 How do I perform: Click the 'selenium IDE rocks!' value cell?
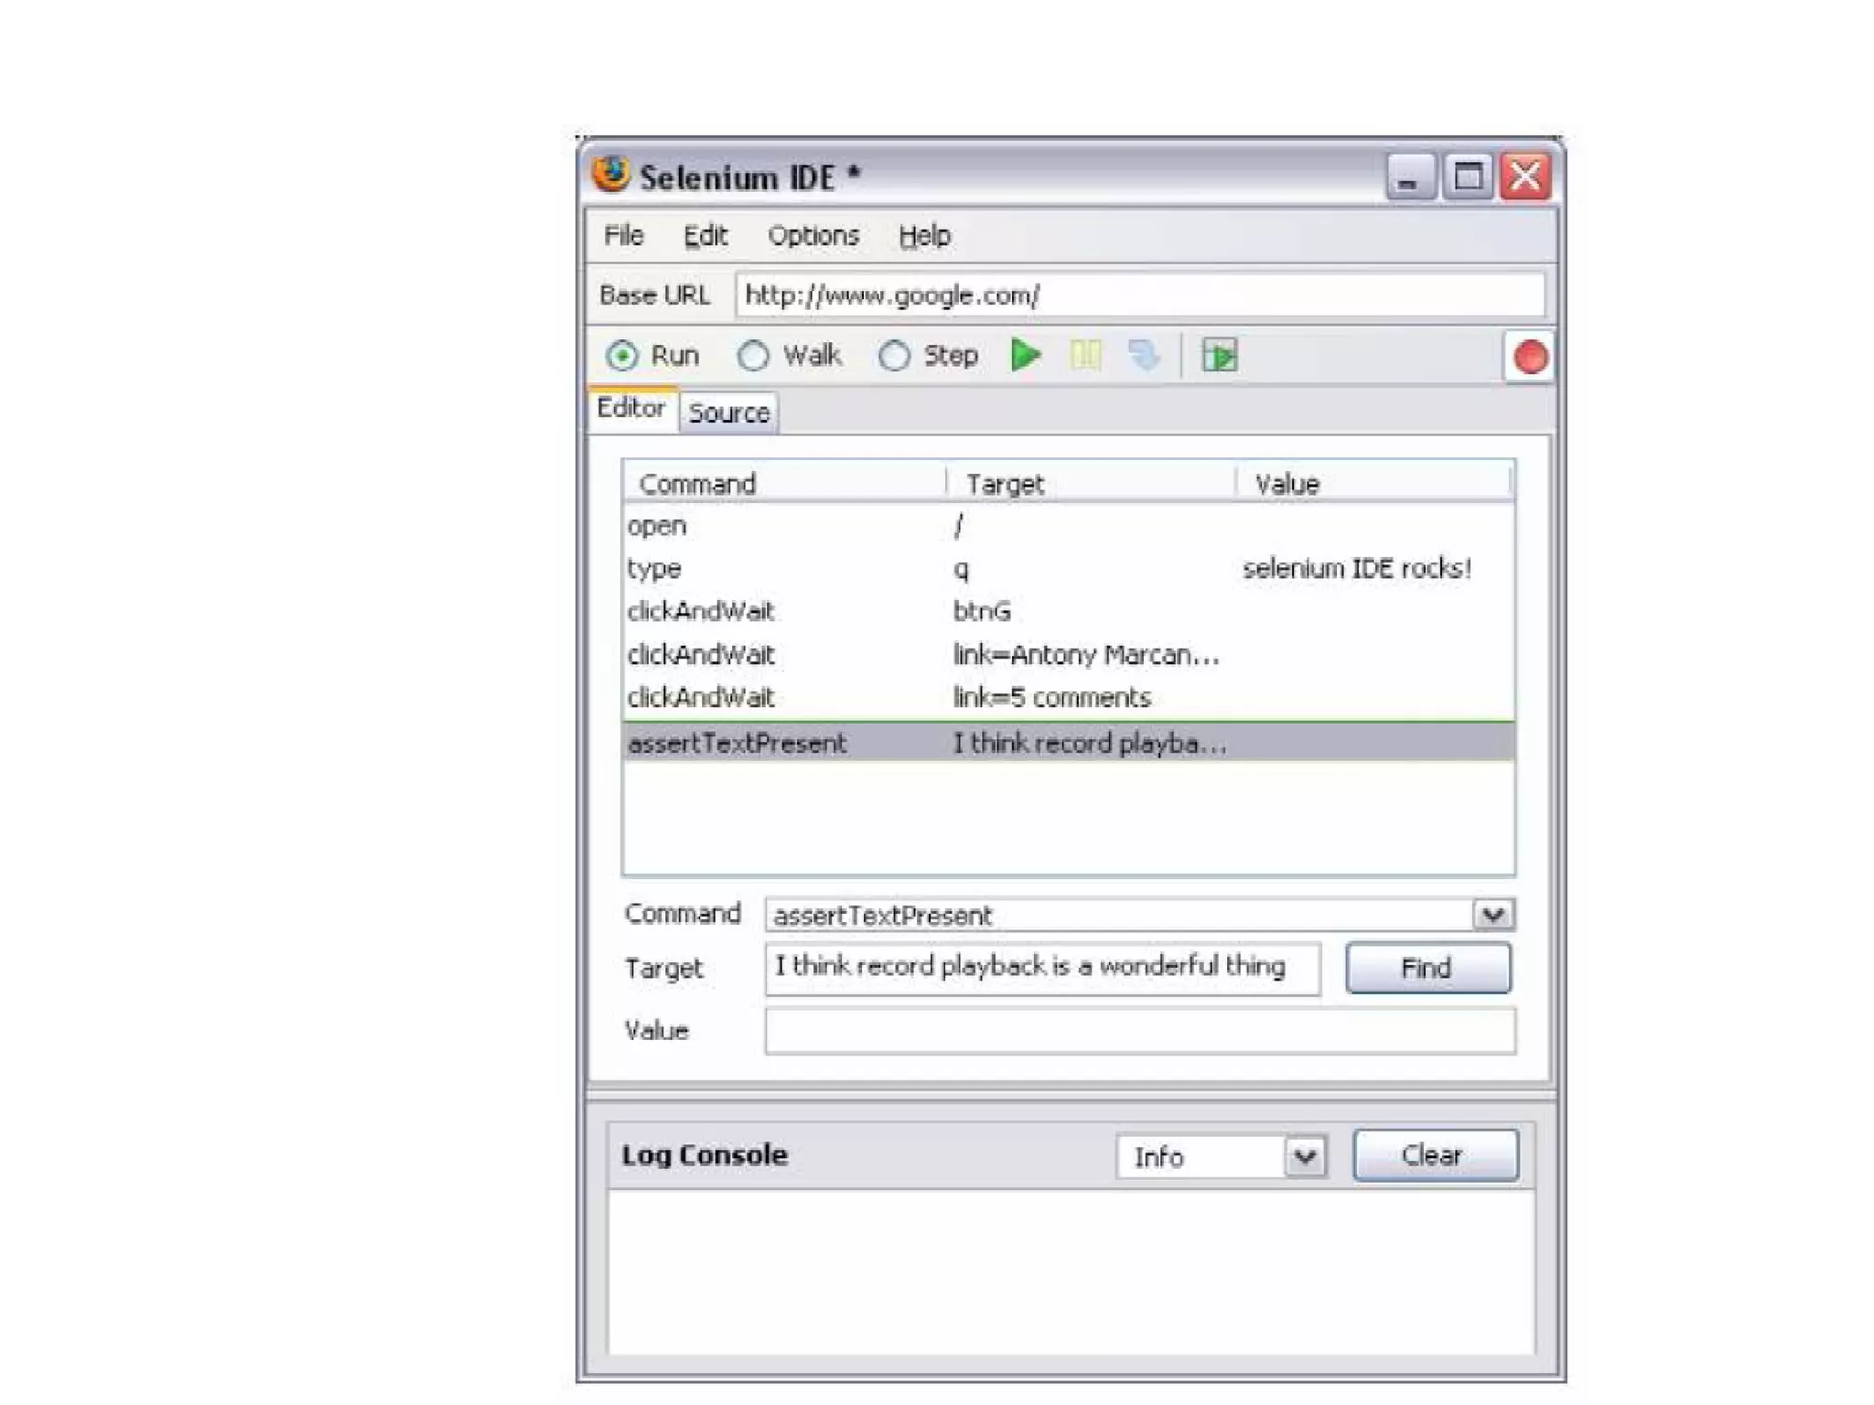(x=1357, y=568)
